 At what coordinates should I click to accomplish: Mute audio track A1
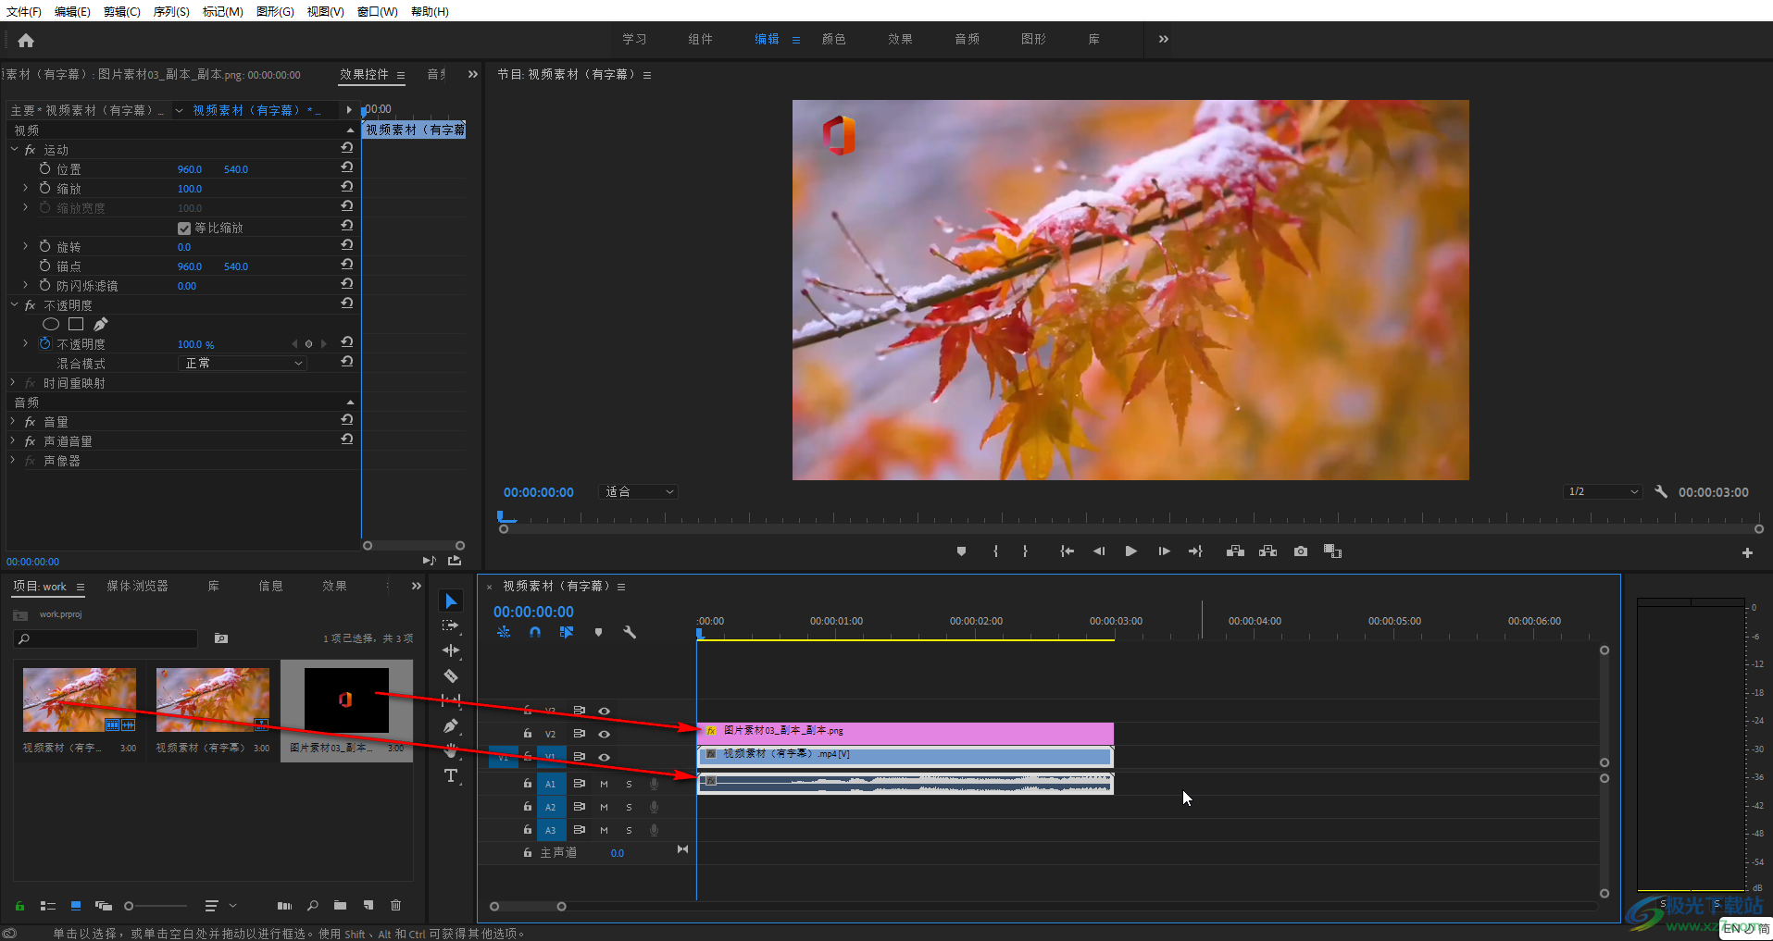pos(604,784)
